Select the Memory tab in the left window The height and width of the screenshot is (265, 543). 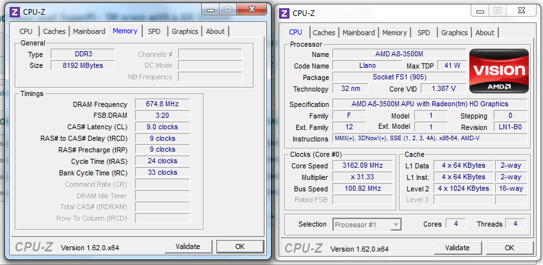(125, 31)
